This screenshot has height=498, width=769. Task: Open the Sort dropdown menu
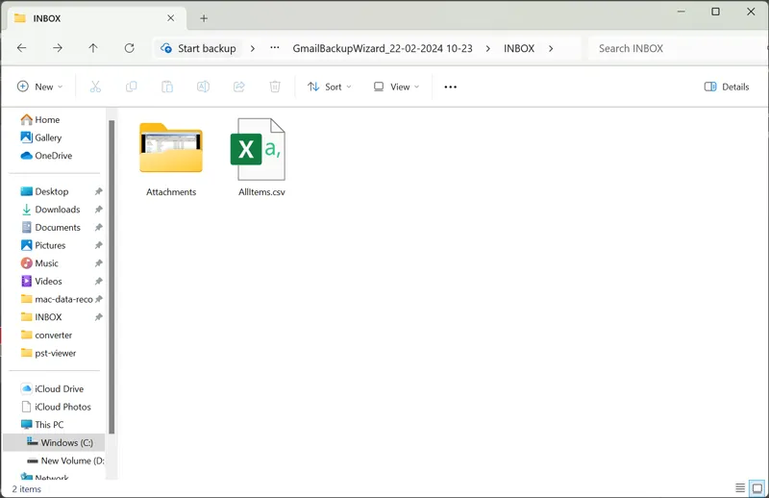330,87
